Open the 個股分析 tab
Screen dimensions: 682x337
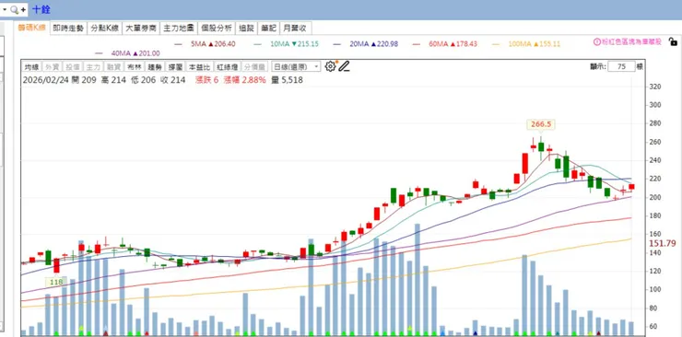click(217, 29)
